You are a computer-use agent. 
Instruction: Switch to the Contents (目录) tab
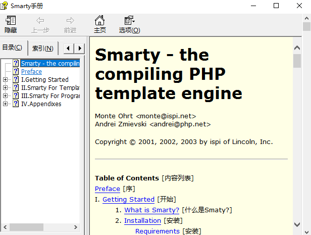point(13,48)
